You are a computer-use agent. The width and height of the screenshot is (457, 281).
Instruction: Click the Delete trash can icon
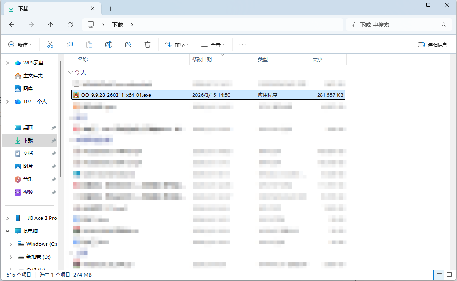pos(148,45)
